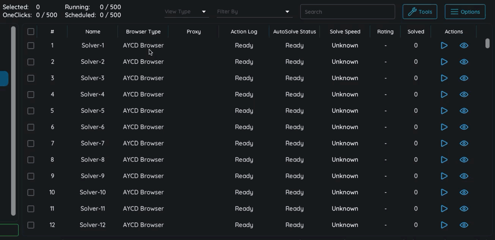Run Solver-7 using the play icon
495x240 pixels.
(x=444, y=143)
